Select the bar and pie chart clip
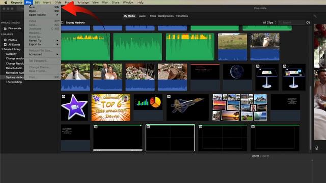This screenshot has width=326, height=183. click(148, 107)
